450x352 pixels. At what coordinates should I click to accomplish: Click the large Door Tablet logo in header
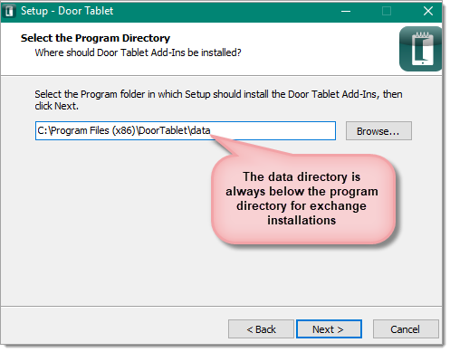coord(421,49)
